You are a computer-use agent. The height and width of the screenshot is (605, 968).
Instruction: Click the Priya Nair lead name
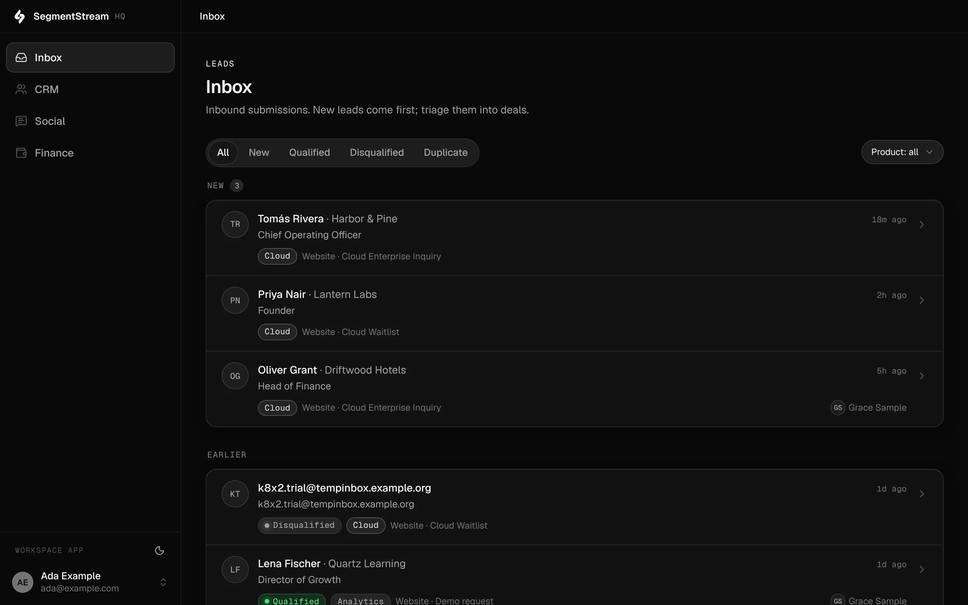pyautogui.click(x=282, y=295)
